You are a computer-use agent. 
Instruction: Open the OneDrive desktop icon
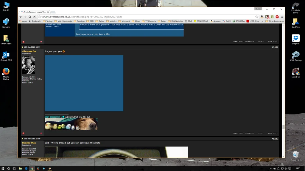(x=296, y=23)
